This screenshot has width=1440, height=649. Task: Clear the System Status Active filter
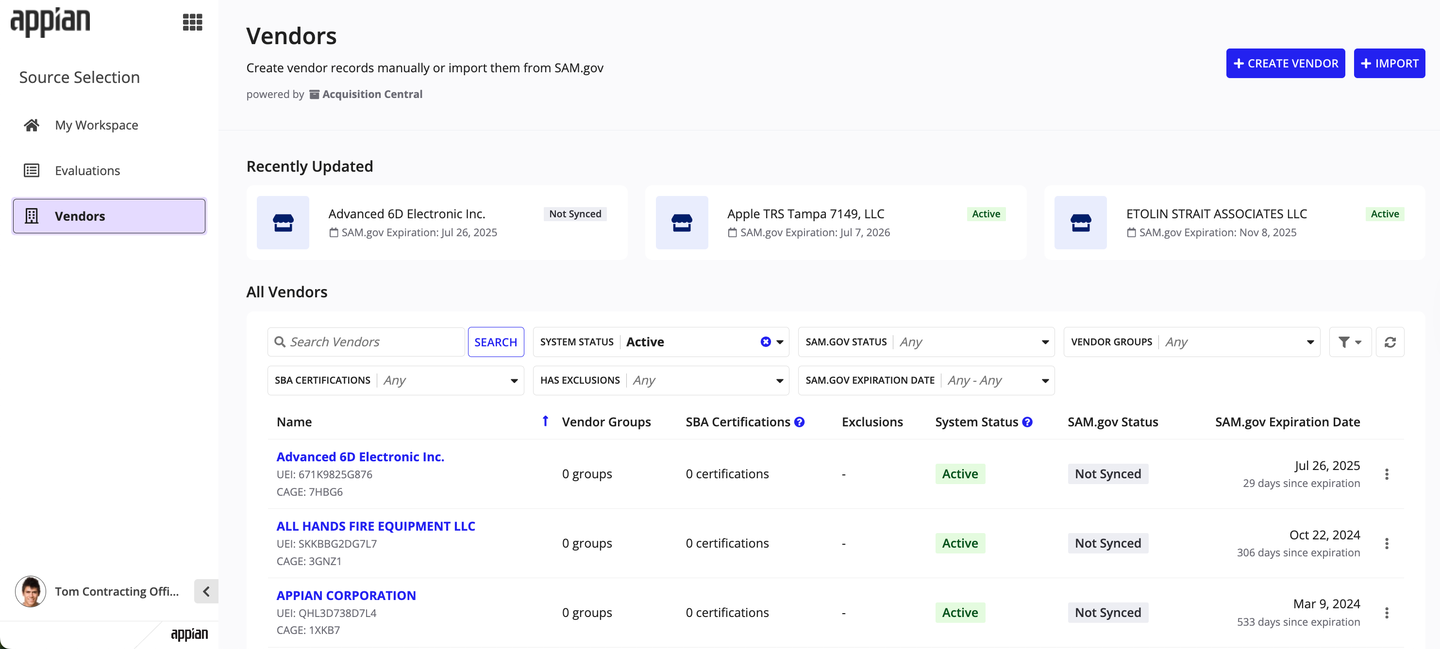pos(765,342)
